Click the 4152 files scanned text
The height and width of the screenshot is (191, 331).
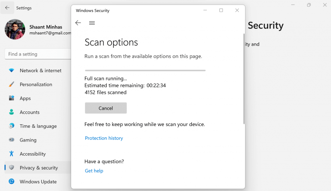pyautogui.click(x=106, y=92)
